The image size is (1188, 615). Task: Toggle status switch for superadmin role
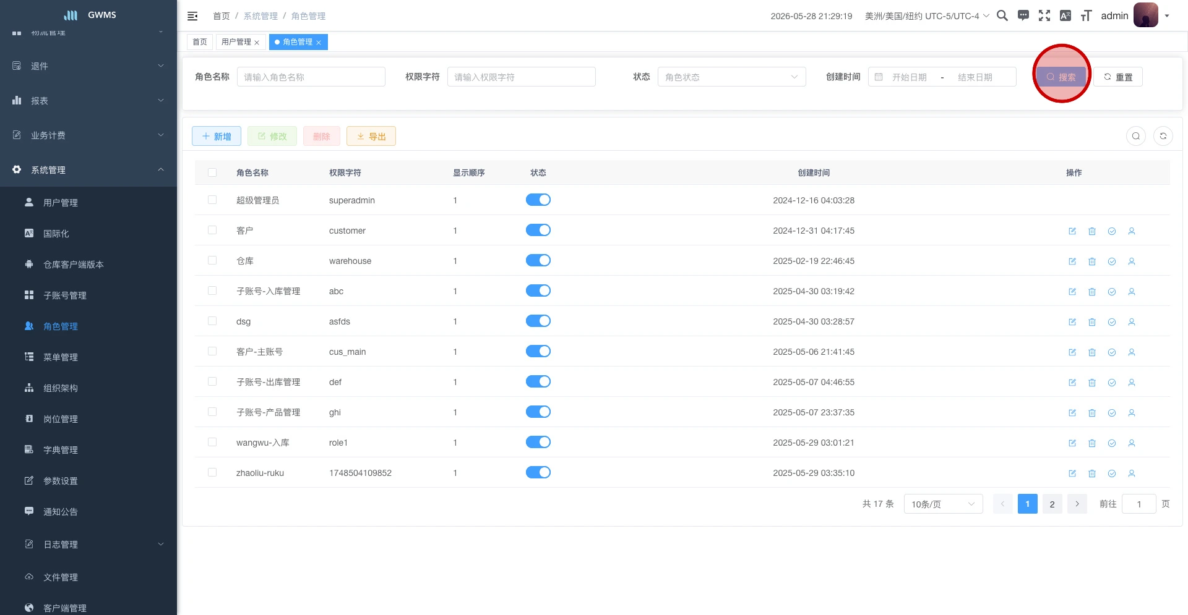click(538, 200)
